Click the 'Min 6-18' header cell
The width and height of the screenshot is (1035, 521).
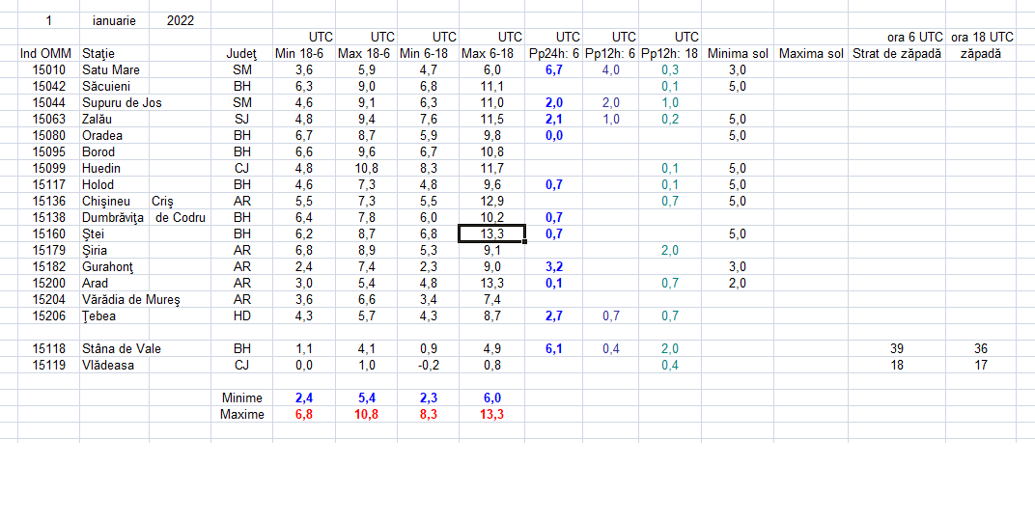429,53
